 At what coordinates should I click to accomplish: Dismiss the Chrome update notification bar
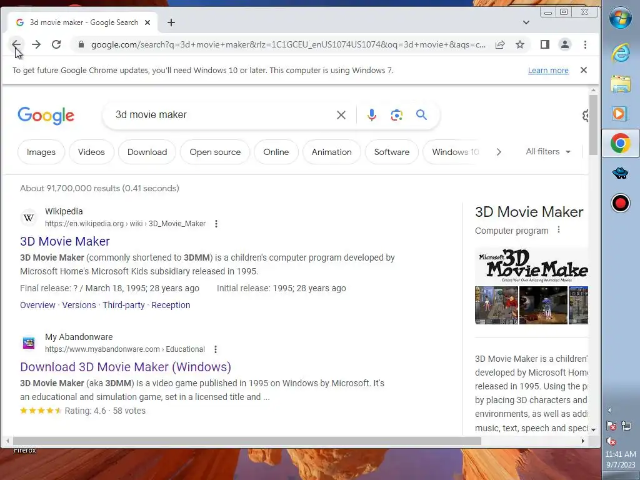(584, 70)
